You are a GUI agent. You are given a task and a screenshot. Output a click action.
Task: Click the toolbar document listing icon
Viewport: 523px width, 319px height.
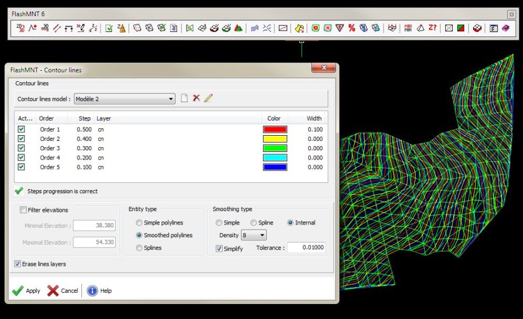[x=173, y=28]
